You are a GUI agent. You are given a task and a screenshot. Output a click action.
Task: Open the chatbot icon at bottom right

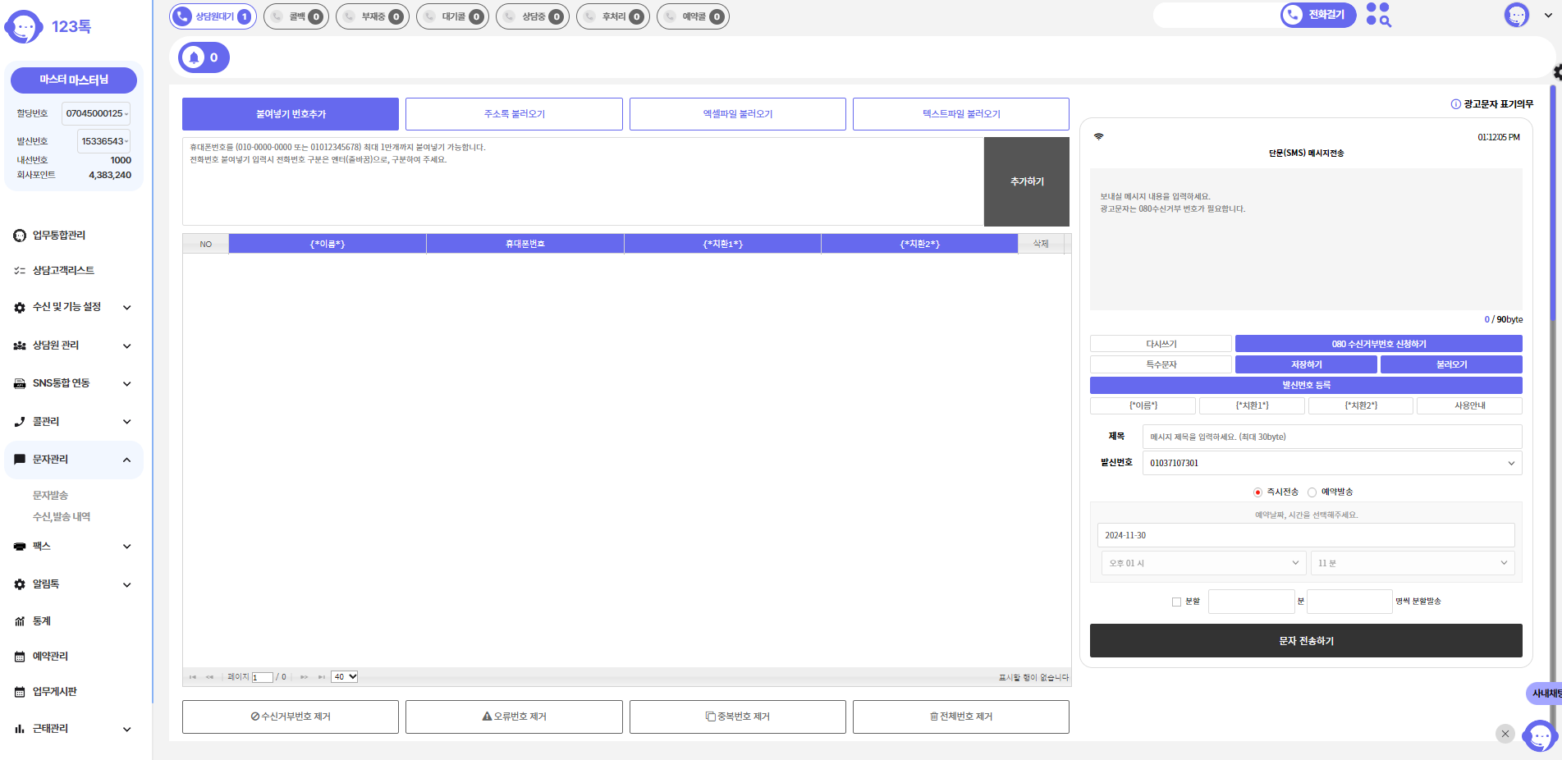coord(1539,735)
